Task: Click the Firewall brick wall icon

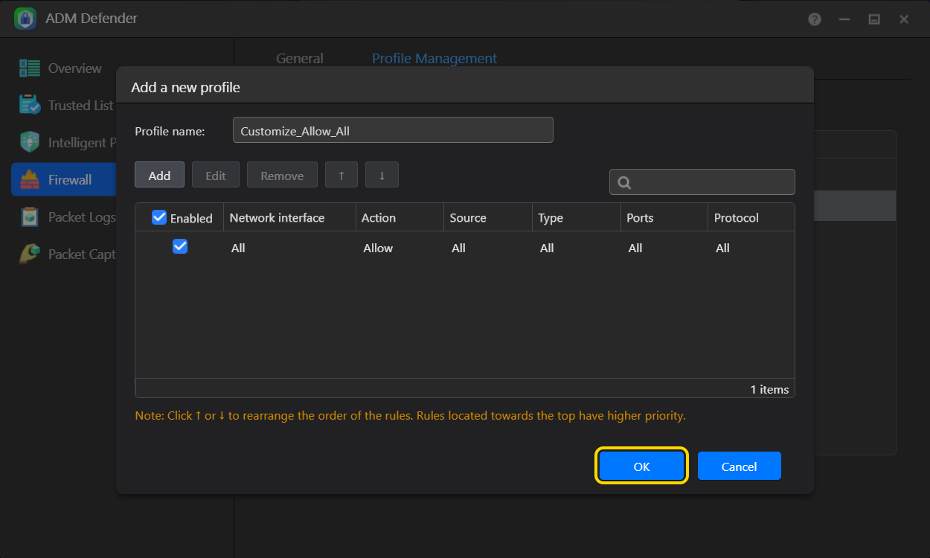Action: click(30, 179)
